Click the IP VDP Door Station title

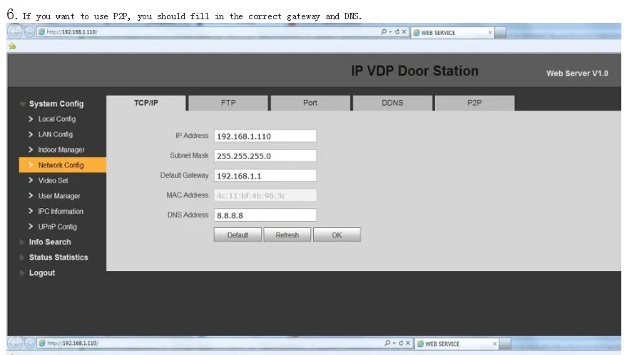tap(414, 71)
